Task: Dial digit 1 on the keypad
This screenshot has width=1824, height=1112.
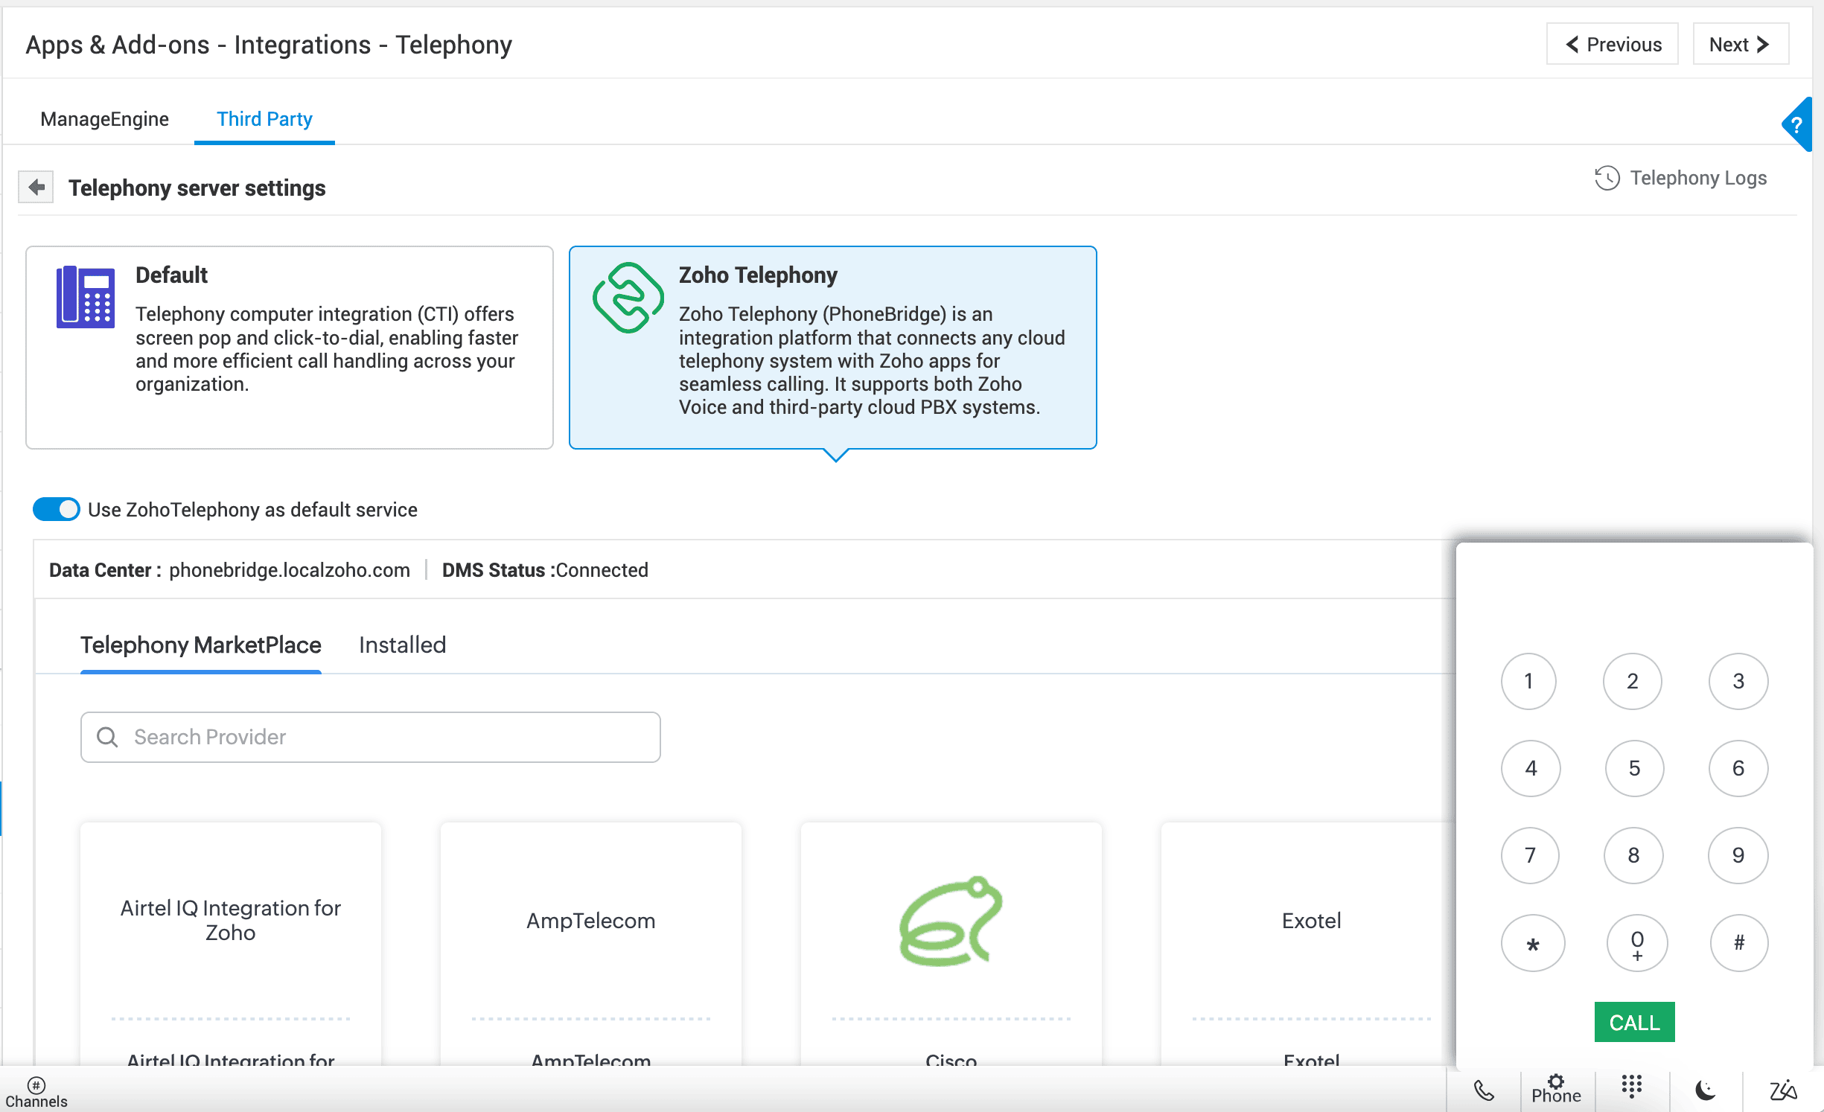Action: point(1528,681)
